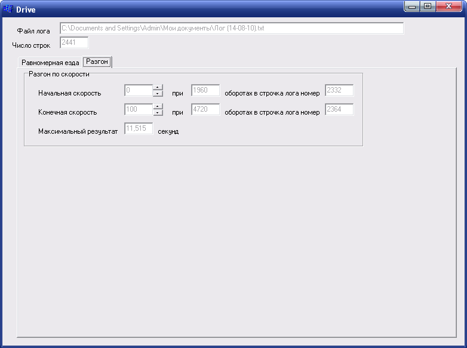
Task: Click the 1960 оборотах field
Action: pyautogui.click(x=205, y=90)
